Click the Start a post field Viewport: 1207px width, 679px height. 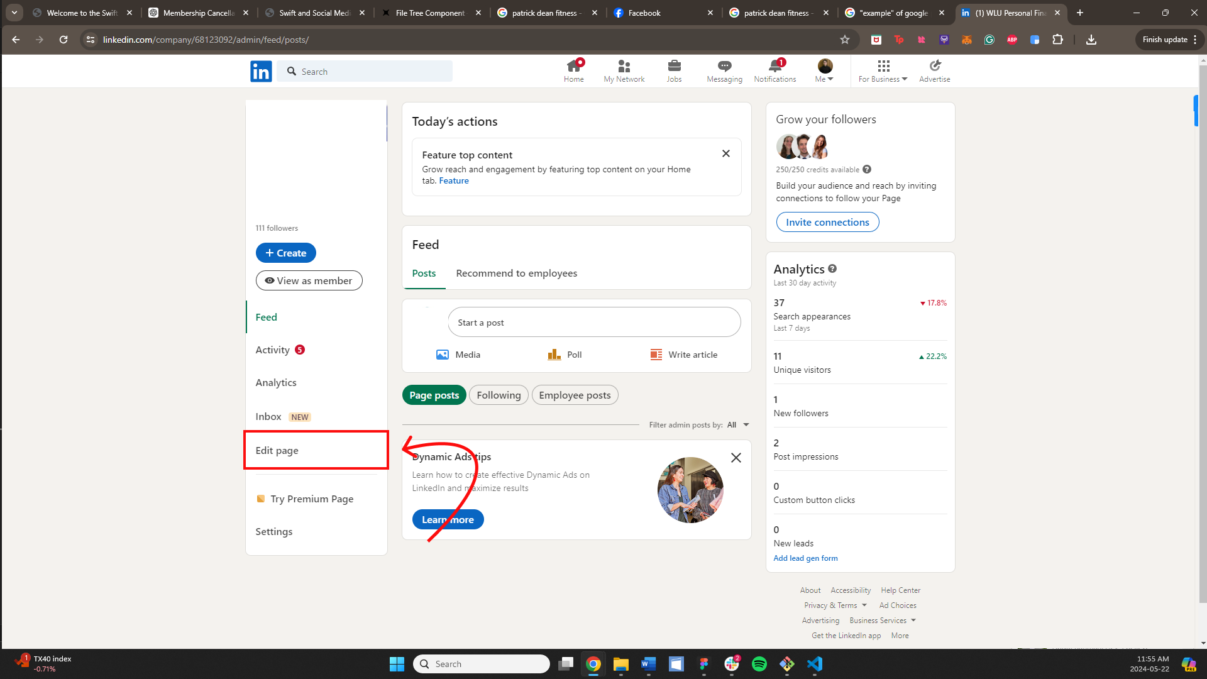(593, 323)
